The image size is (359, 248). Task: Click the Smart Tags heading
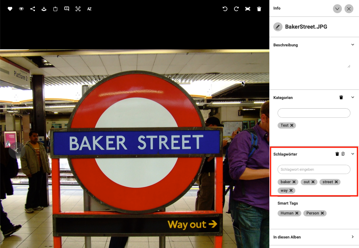tap(287, 203)
